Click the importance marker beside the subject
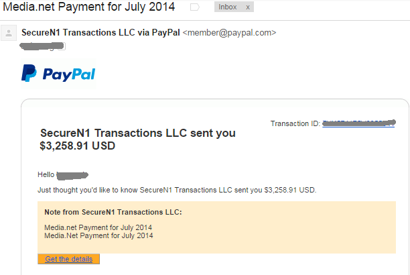The height and width of the screenshot is (275, 410). 194,7
